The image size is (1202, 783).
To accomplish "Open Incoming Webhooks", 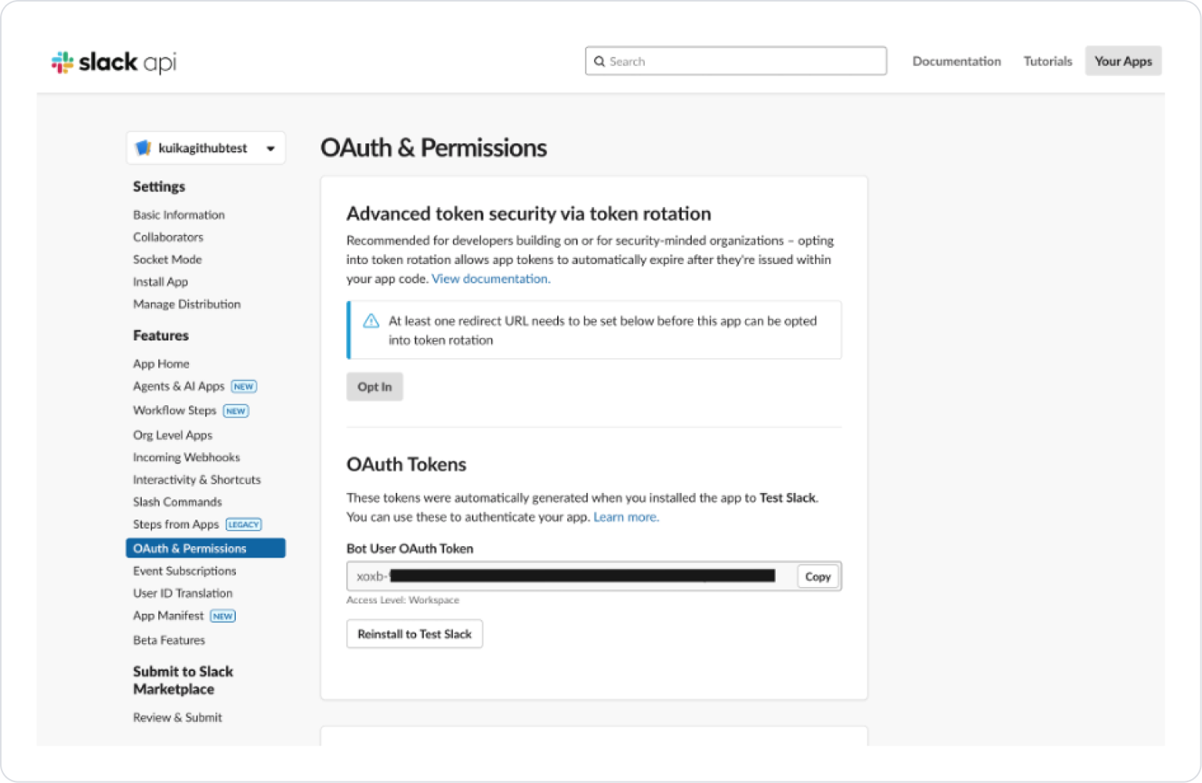I will [x=186, y=457].
